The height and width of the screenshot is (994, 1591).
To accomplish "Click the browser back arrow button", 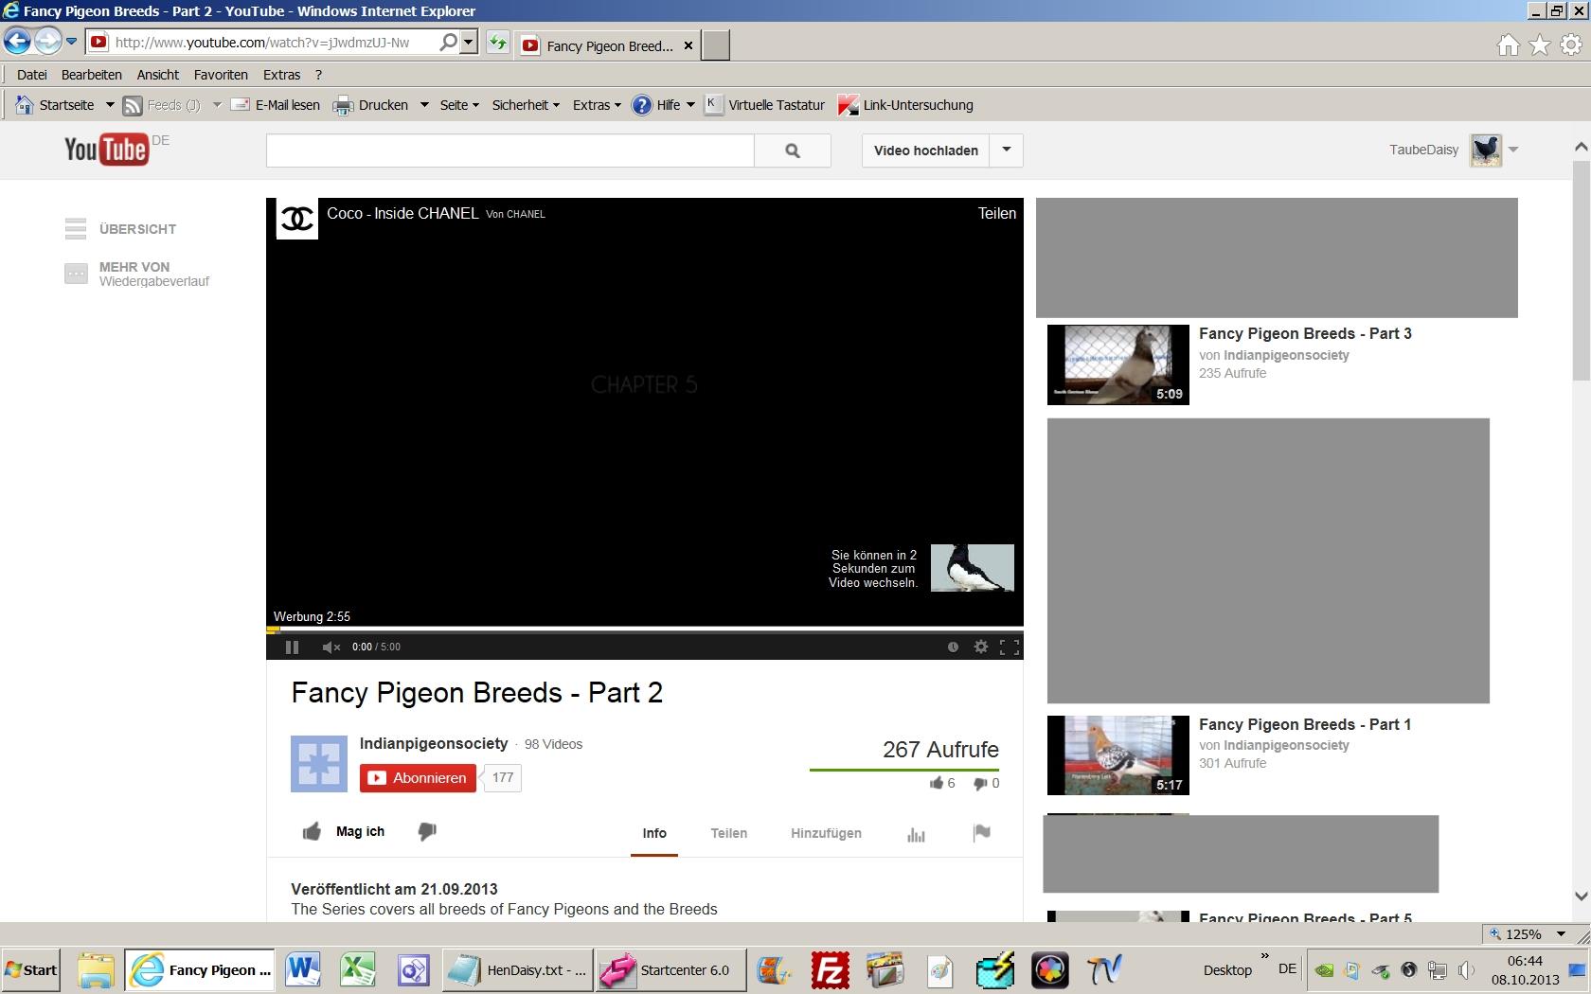I will (x=18, y=42).
